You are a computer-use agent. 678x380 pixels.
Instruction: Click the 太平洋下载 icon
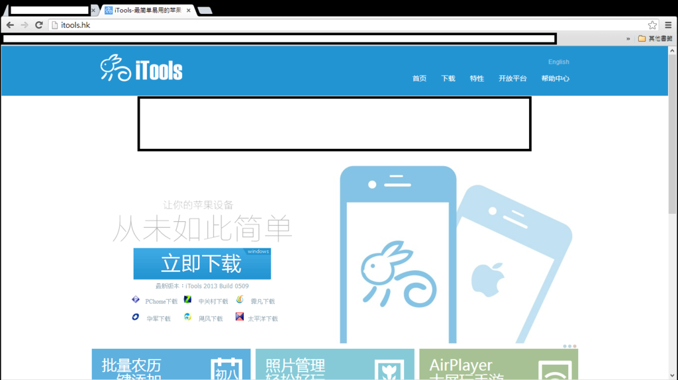240,317
